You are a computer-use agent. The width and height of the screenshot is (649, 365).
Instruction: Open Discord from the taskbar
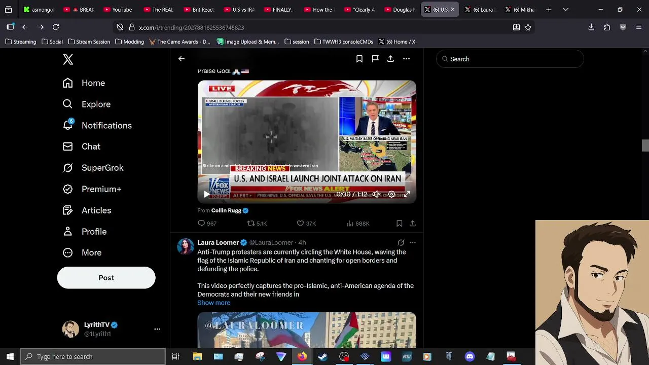click(x=470, y=357)
